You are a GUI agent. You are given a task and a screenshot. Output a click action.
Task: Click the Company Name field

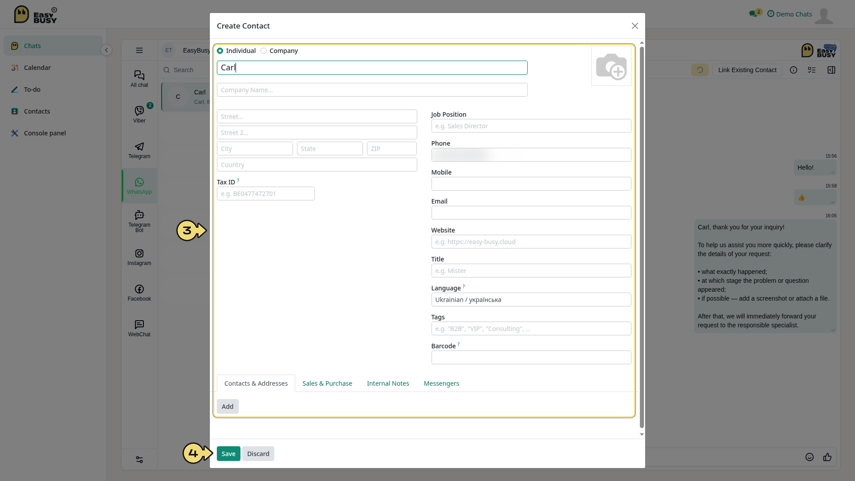click(x=372, y=90)
